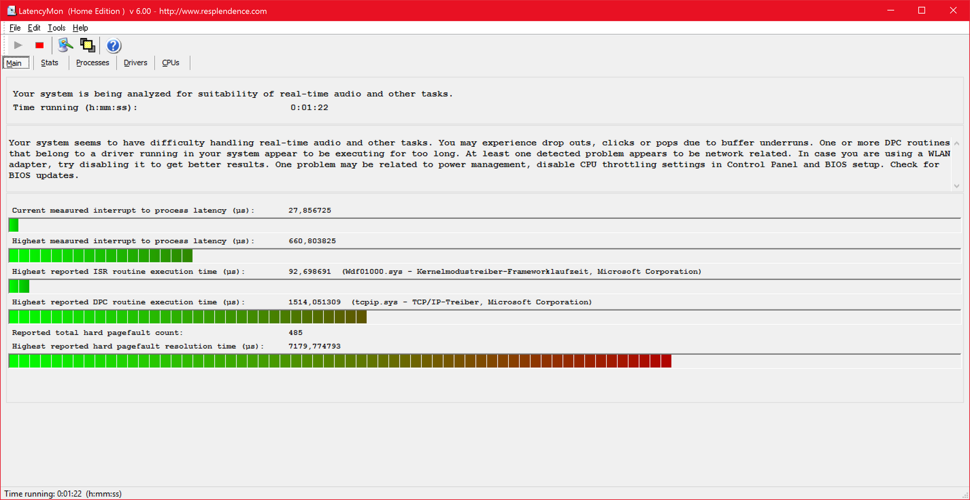Open the Edit menu
This screenshot has width=970, height=500.
(34, 28)
